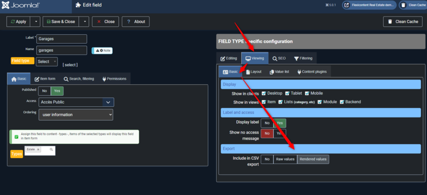Open the Flexicontent Real Estate demo site link
427x195 pixels.
click(x=369, y=5)
